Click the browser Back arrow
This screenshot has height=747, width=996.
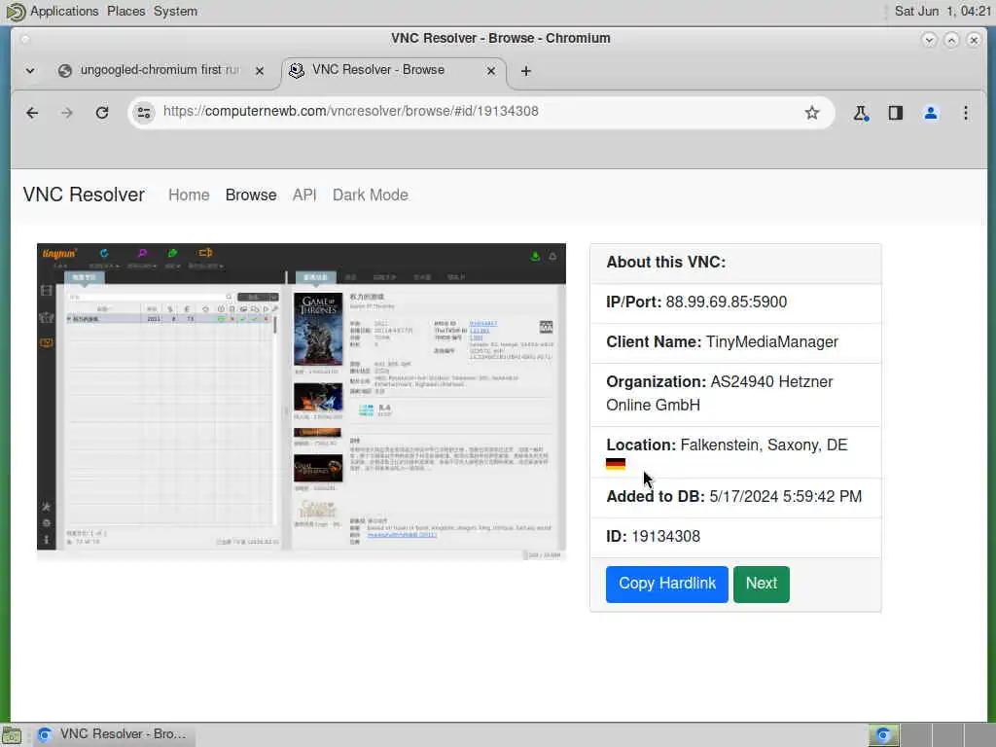tap(32, 113)
